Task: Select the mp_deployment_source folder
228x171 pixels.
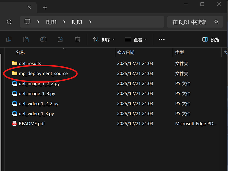Action: point(43,74)
